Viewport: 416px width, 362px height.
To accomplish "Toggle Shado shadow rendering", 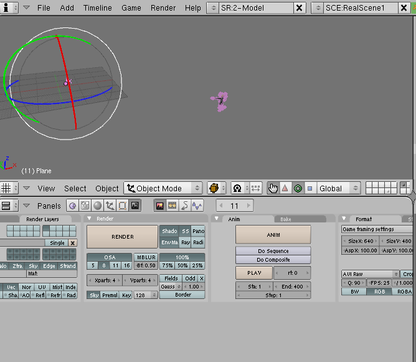I will point(169,231).
